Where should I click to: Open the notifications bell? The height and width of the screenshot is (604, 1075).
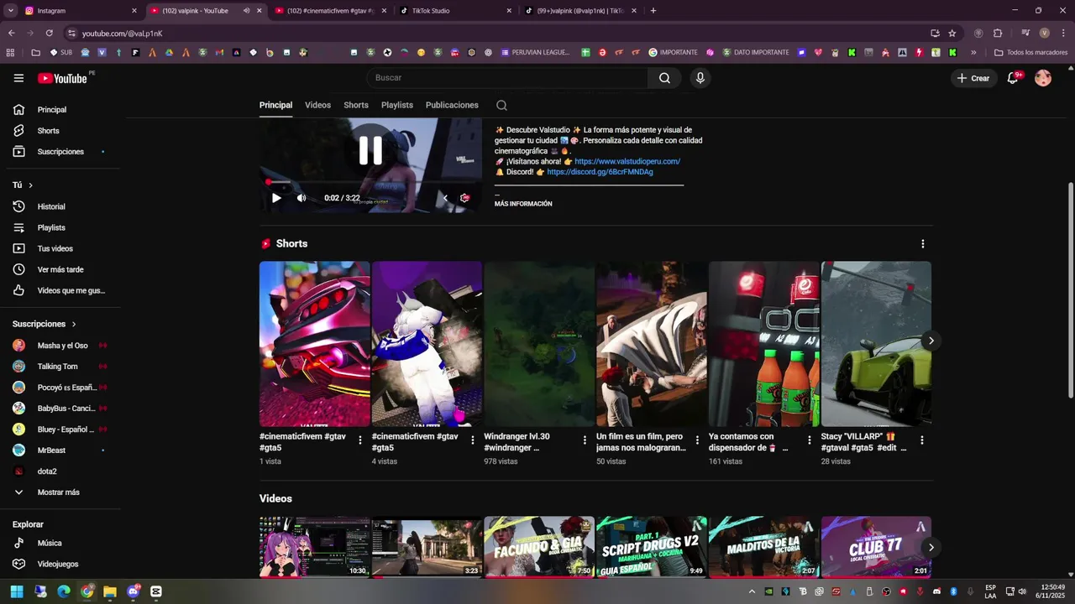1013,78
